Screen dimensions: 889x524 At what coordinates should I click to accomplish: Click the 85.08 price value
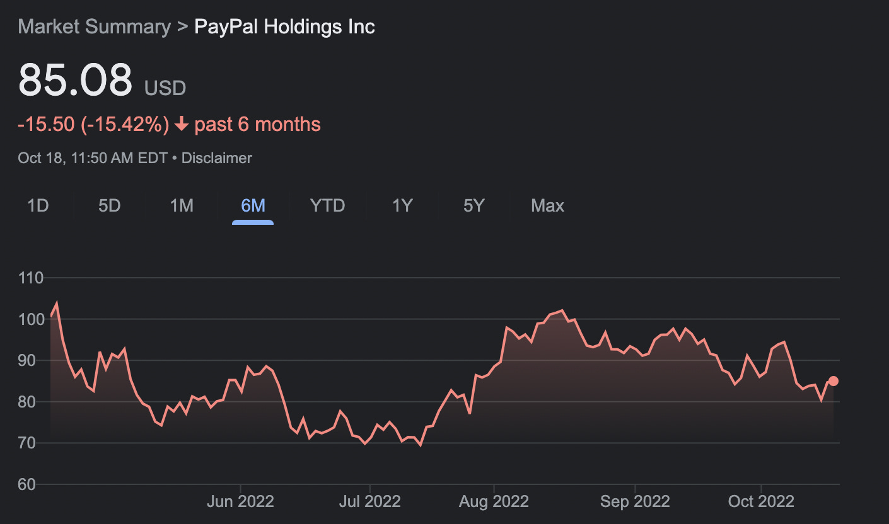tap(75, 79)
